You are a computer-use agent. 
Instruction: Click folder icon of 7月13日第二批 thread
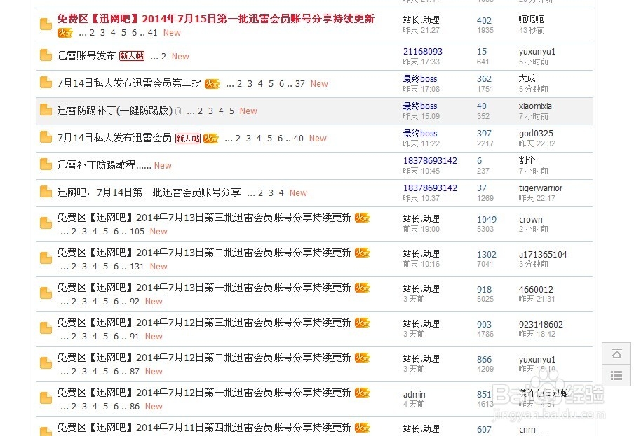46,258
